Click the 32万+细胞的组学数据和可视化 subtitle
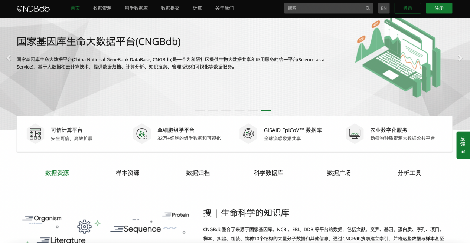The height and width of the screenshot is (243, 470). pos(189,139)
